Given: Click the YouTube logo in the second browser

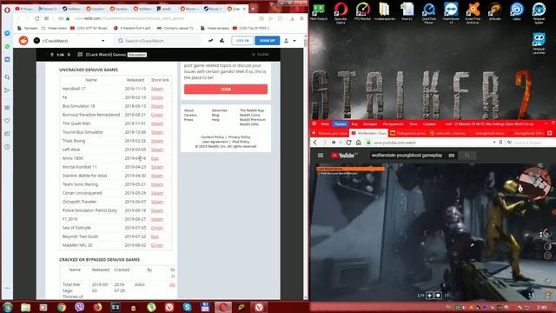Looking at the screenshot, I should (x=344, y=156).
